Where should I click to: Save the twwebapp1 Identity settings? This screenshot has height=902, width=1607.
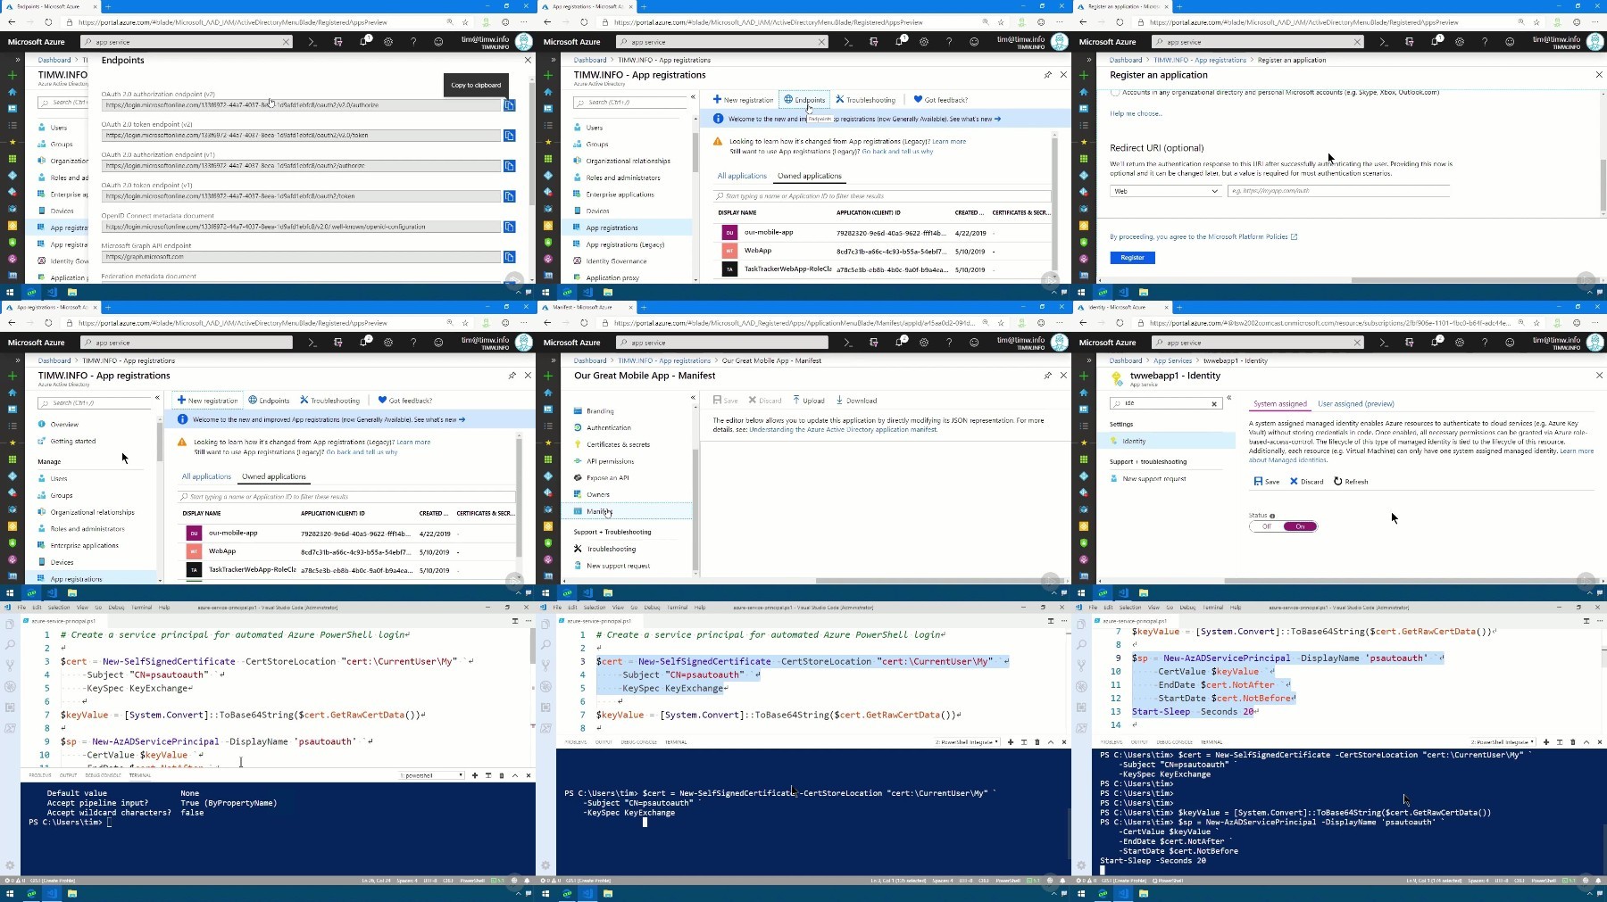point(1266,482)
